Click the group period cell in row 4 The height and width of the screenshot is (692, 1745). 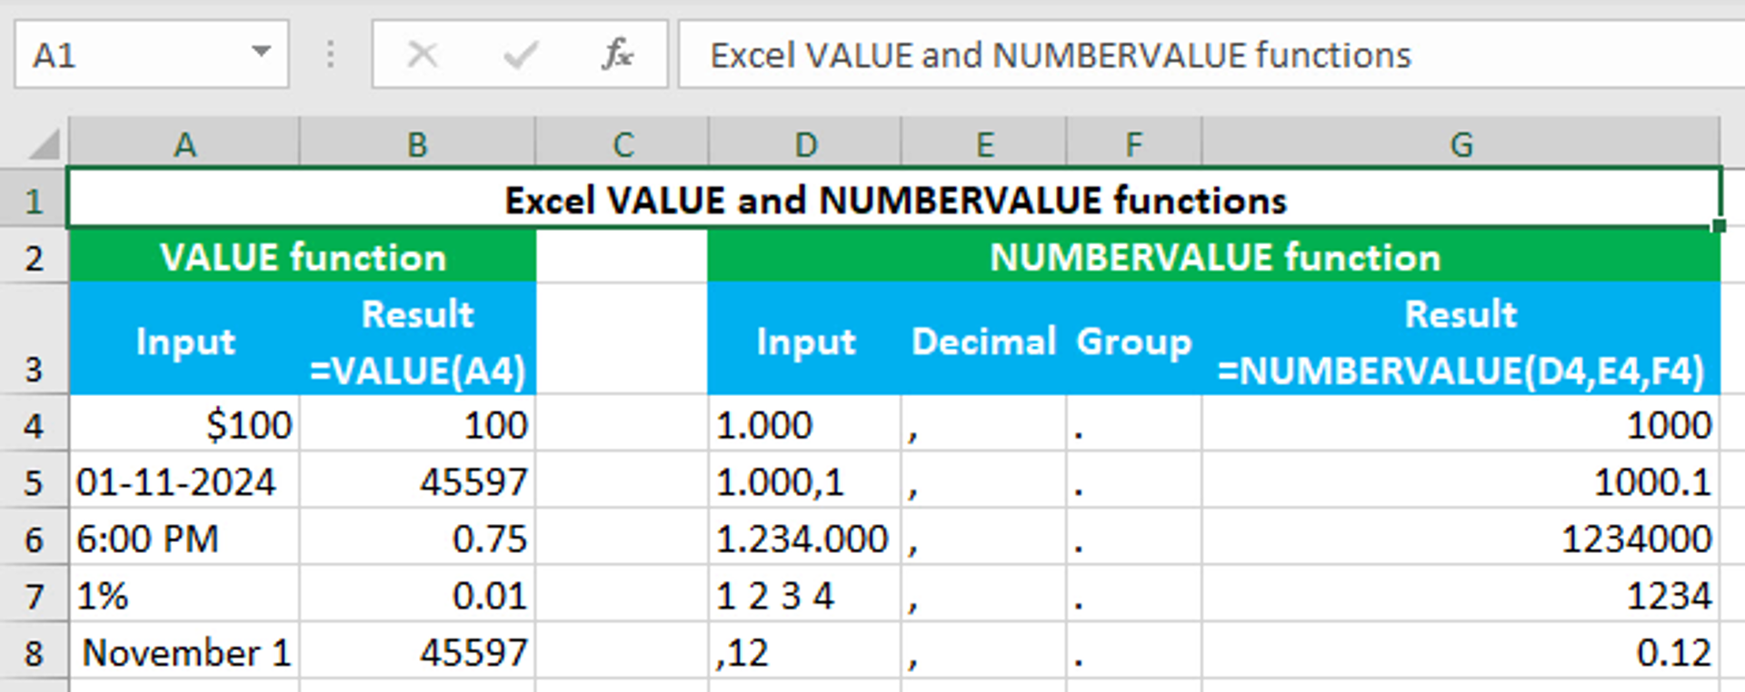coord(1134,424)
